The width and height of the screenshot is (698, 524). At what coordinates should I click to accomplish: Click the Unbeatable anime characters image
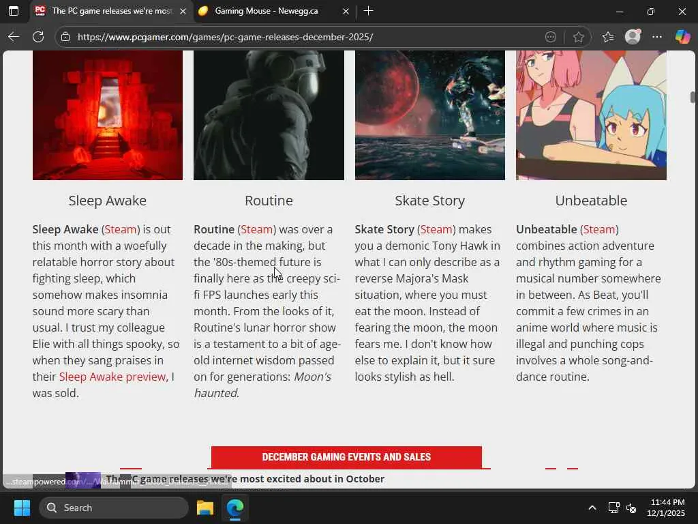pos(591,115)
